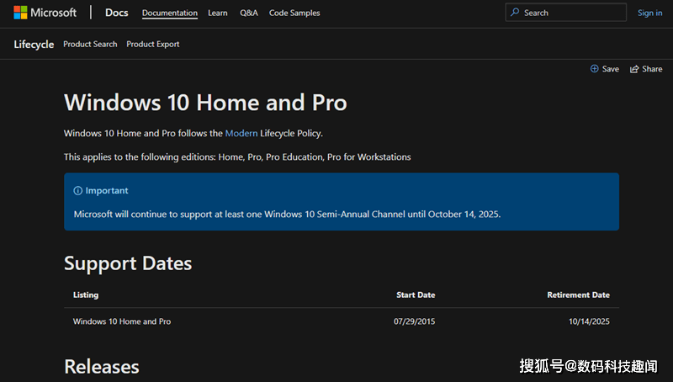Click the Listing column header
The image size is (673, 382).
pyautogui.click(x=86, y=294)
